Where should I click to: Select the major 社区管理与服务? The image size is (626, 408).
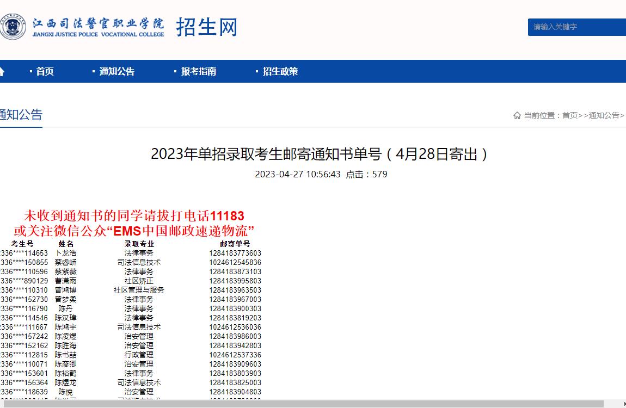coord(139,290)
